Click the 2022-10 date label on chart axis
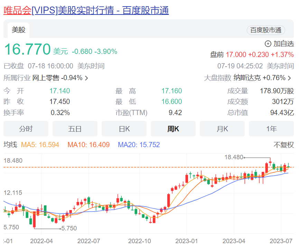The width and height of the screenshot is (299, 247). pos(140,241)
